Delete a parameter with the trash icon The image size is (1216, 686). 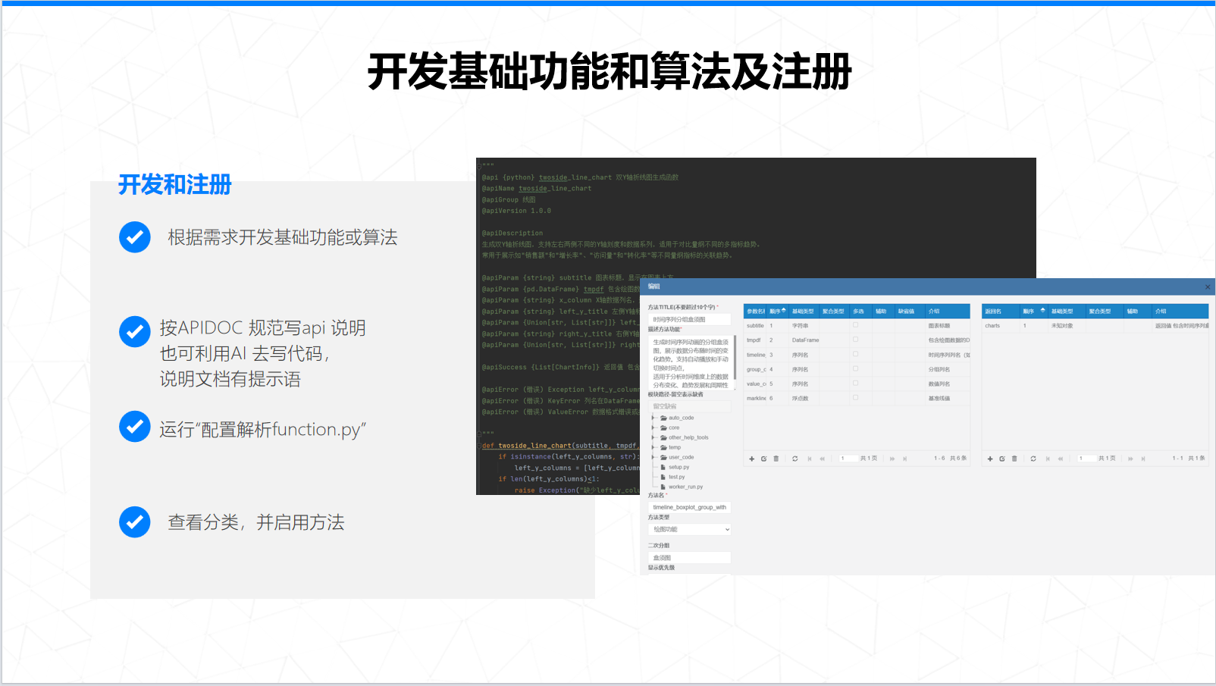[777, 458]
